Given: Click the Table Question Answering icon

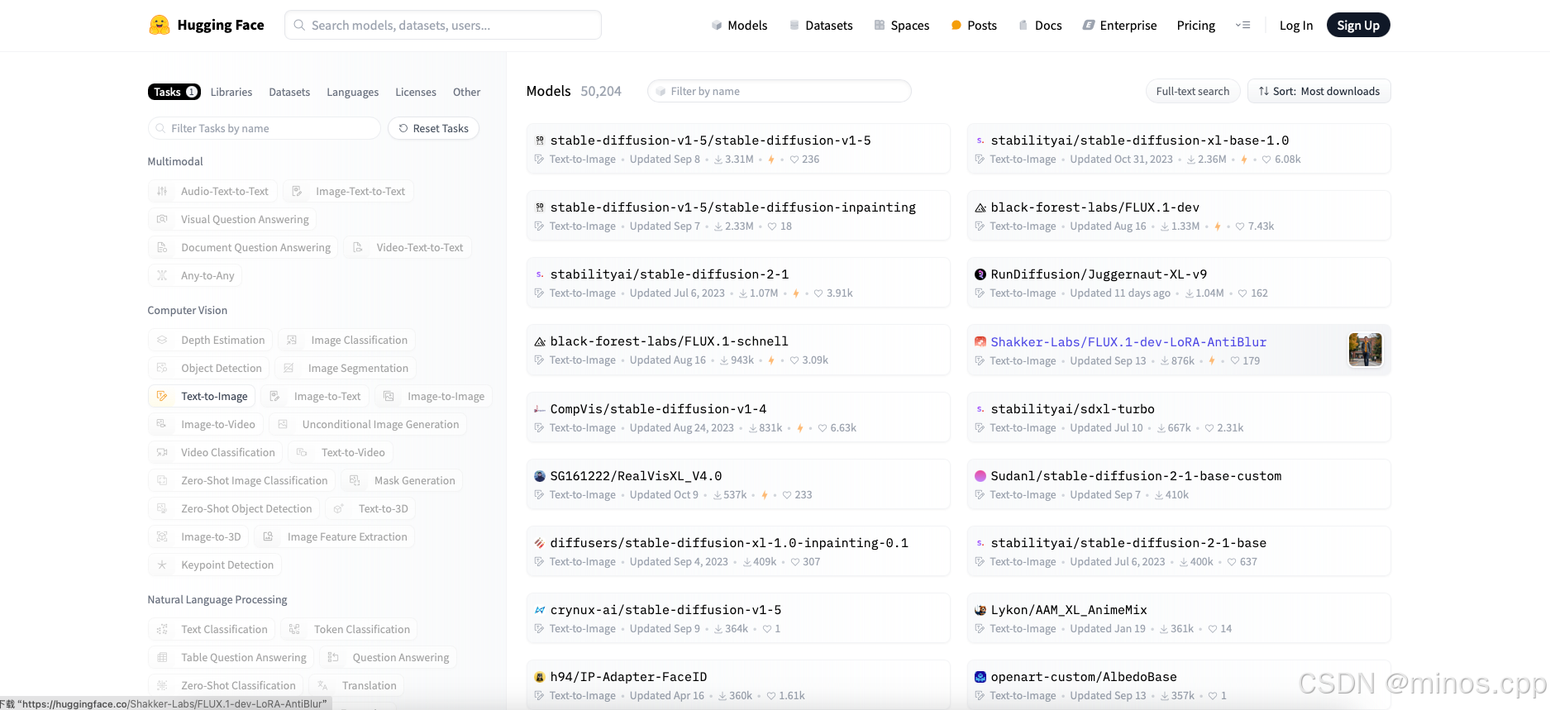Looking at the screenshot, I should [x=162, y=657].
